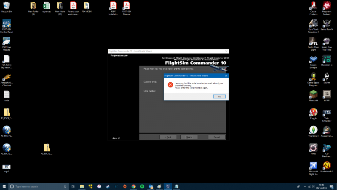Open the Recycle Bin desktop icon

pyautogui.click(x=6, y=7)
